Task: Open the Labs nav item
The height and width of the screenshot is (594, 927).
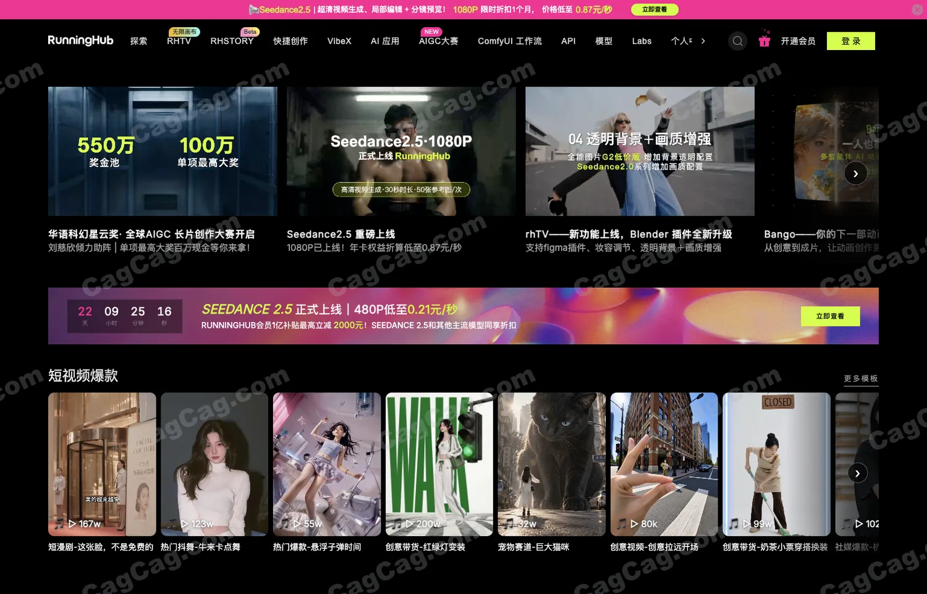Action: click(x=642, y=41)
